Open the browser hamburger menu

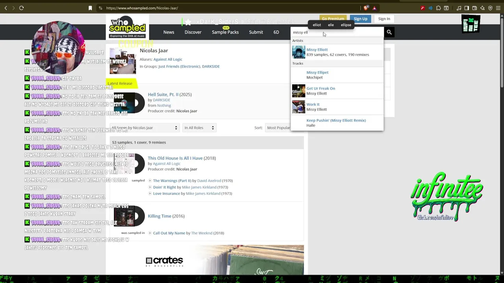point(498,8)
